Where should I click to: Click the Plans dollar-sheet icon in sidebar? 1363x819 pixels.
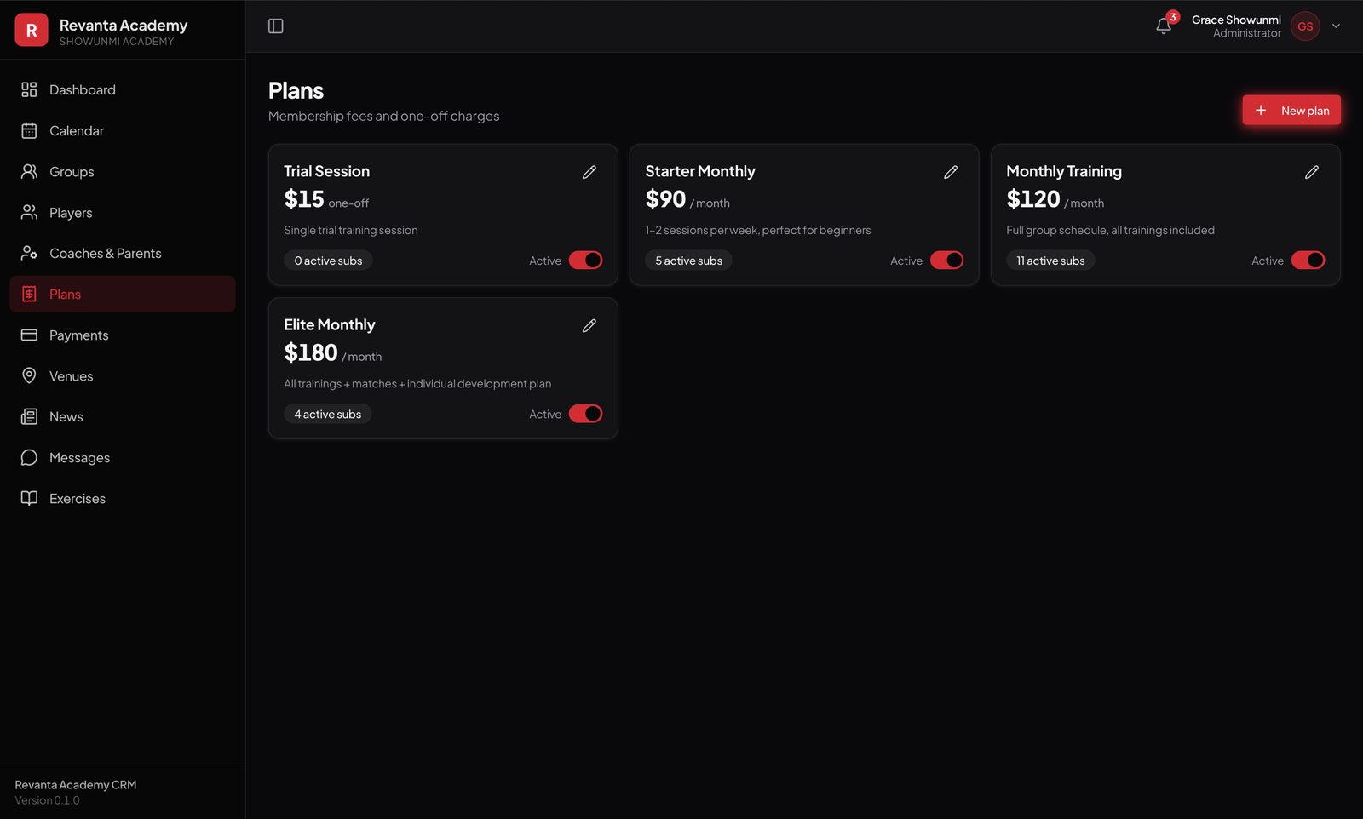pos(29,294)
